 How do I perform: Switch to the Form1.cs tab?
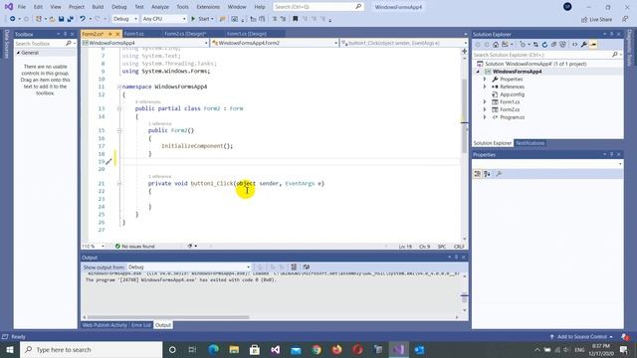point(133,34)
